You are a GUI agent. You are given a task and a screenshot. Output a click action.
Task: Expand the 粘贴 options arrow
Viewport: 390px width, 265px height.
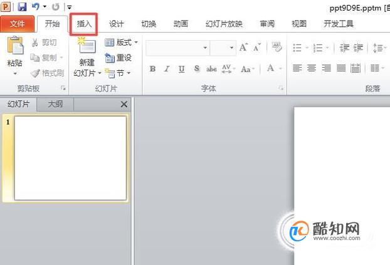(x=15, y=73)
